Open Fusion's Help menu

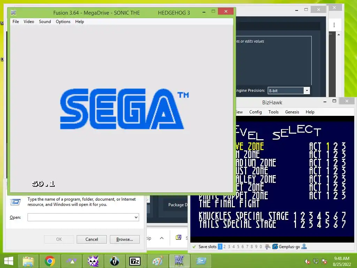coord(80,22)
